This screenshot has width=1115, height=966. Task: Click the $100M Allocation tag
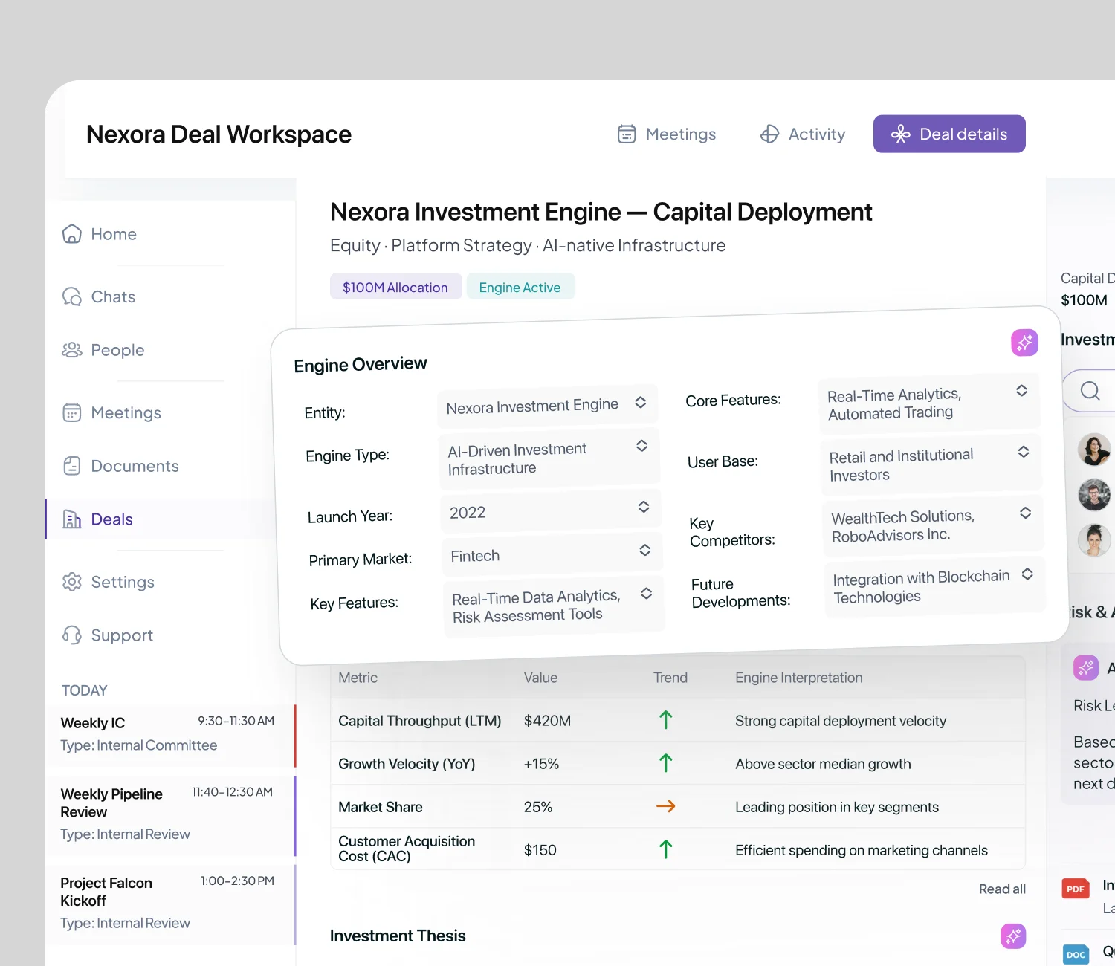pyautogui.click(x=395, y=287)
